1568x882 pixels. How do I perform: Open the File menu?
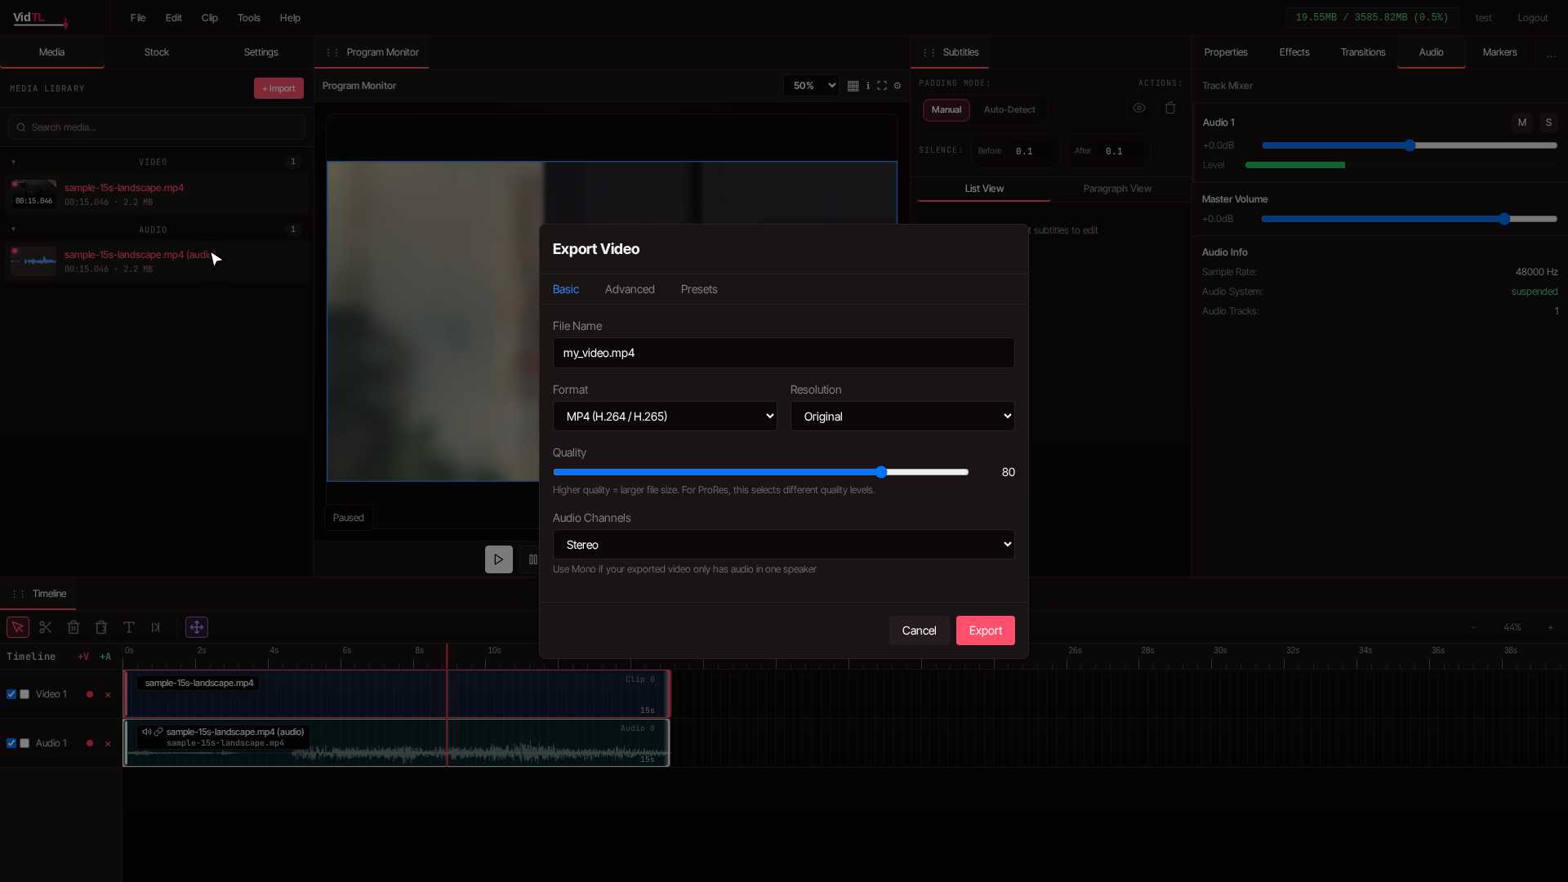coord(138,18)
